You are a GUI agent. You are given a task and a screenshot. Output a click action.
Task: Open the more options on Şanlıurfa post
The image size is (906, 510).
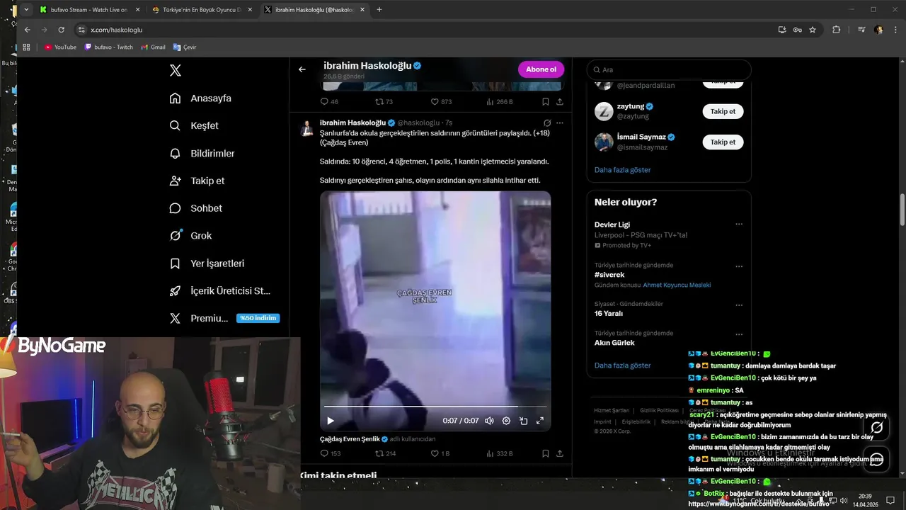(x=560, y=123)
